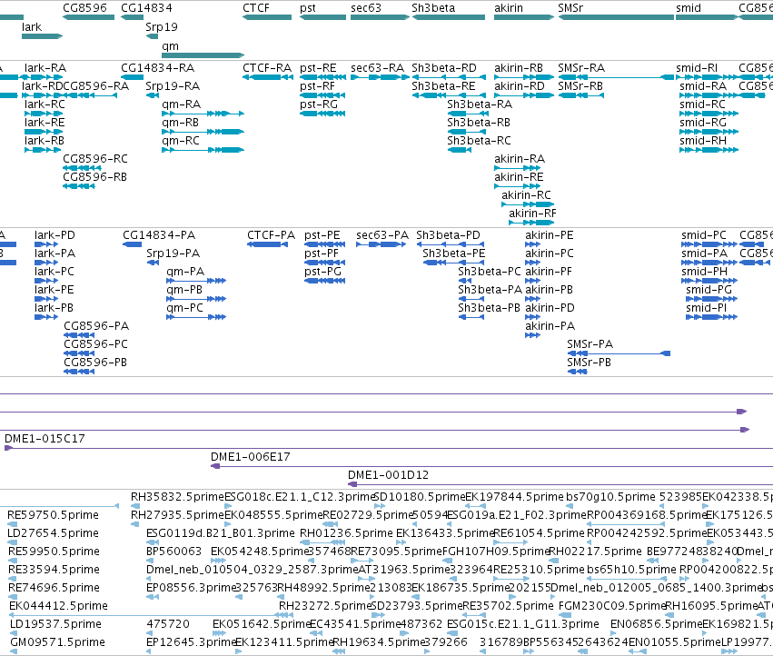Select the pst gene label
The width and height of the screenshot is (773, 656).
point(308,8)
